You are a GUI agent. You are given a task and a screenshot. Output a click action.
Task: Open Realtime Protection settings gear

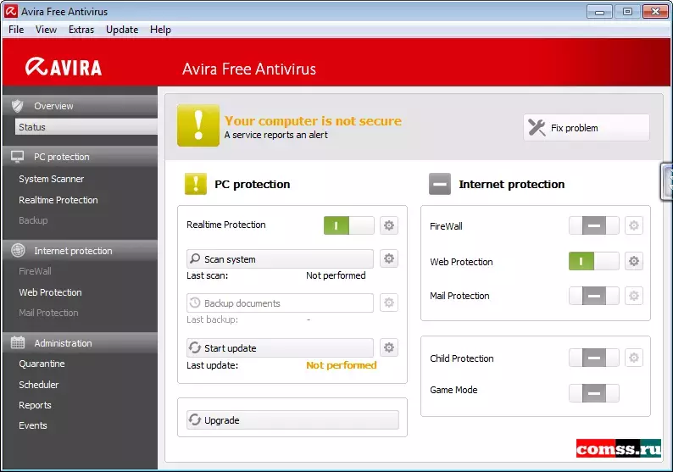389,225
